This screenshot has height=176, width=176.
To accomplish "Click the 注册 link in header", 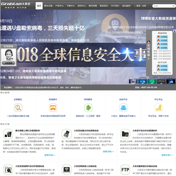I will pos(144,6).
